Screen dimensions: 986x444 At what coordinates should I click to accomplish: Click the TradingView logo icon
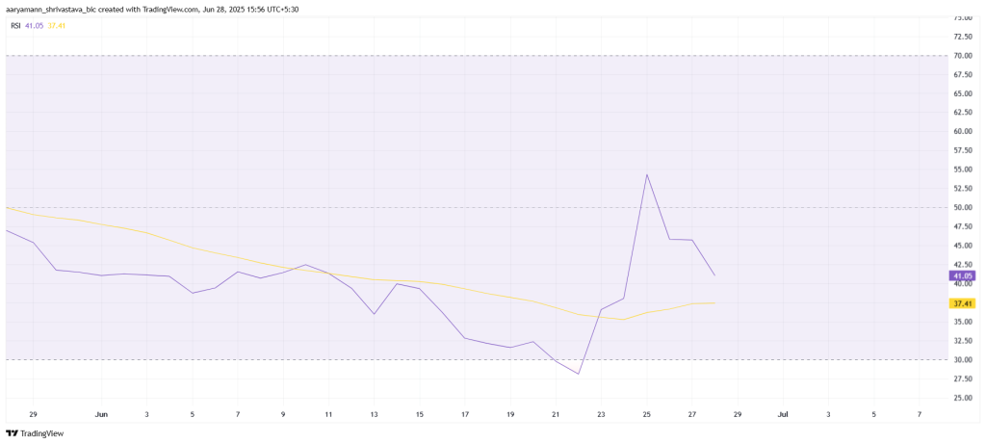12,433
